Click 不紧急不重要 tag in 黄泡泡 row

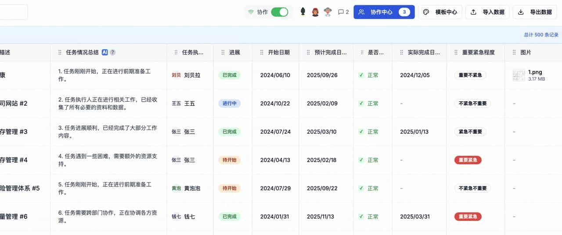coord(472,188)
